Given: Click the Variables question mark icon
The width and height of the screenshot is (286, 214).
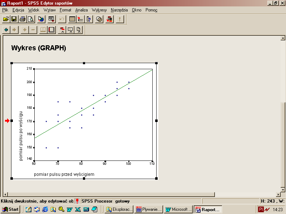Looking at the screenshot, I should [x=89, y=19].
